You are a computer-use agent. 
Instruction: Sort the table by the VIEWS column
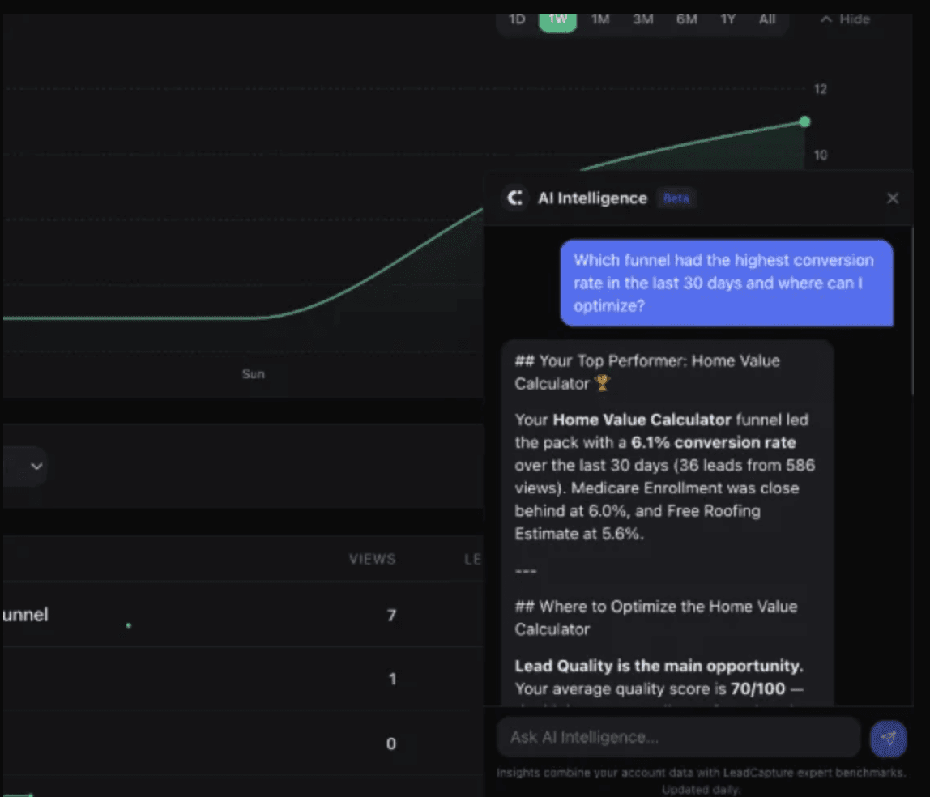click(x=373, y=559)
